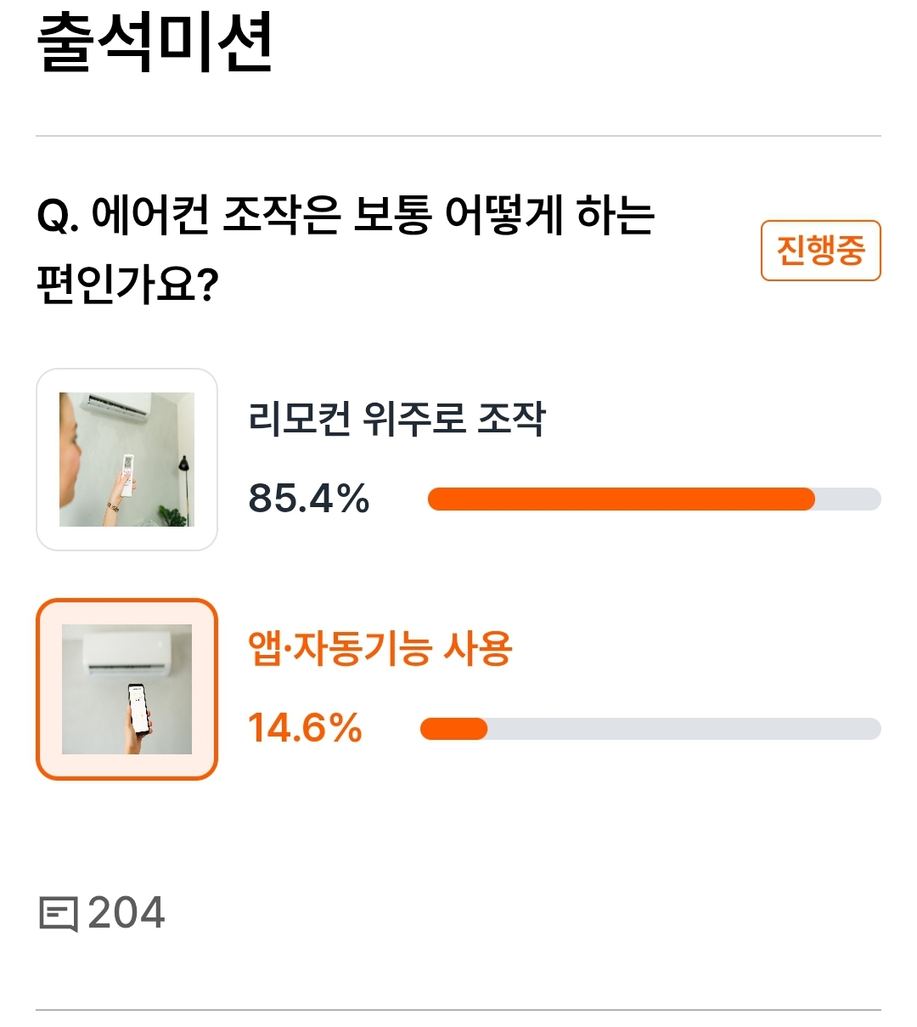Select the remote control air conditioner thumbnail
This screenshot has height=1027, width=917.
pyautogui.click(x=127, y=460)
